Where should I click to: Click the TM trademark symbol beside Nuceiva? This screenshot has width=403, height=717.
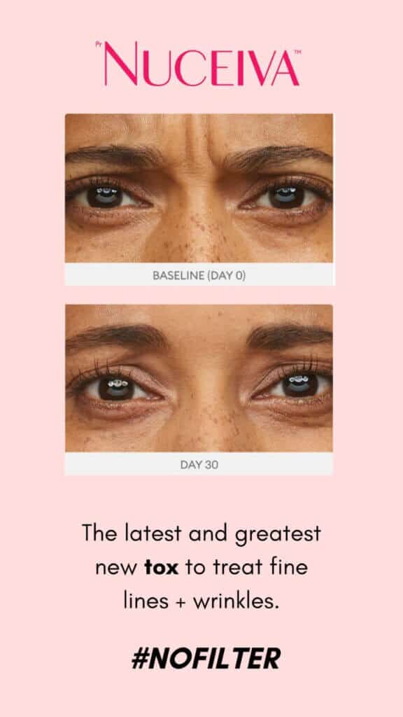pyautogui.click(x=299, y=52)
